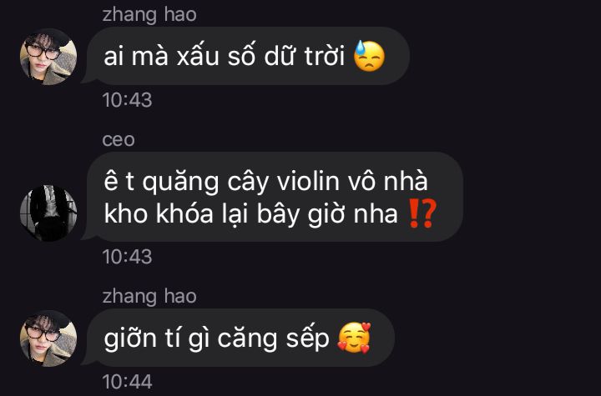Click the ceo's violin message bubble
The image size is (601, 396).
tap(272, 197)
